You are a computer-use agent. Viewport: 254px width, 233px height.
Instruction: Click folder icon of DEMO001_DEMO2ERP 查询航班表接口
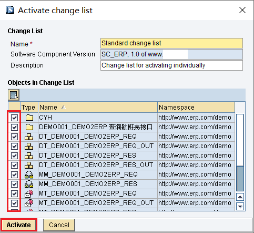click(x=29, y=127)
